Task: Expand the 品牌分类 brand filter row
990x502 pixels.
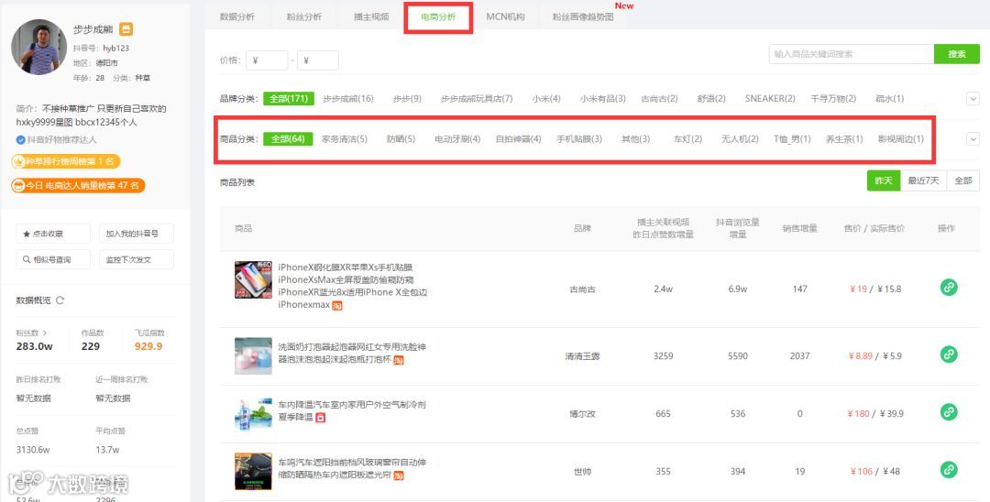Action: coord(973,99)
